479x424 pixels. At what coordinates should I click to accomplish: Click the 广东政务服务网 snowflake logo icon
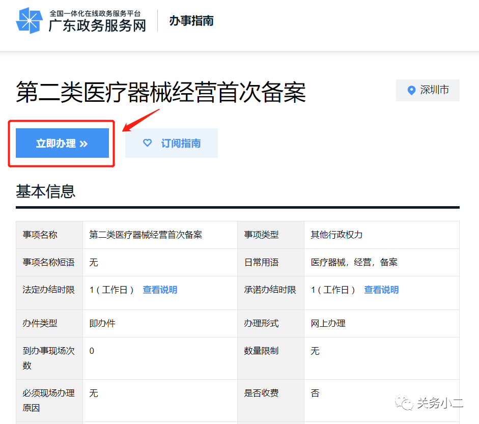(29, 21)
